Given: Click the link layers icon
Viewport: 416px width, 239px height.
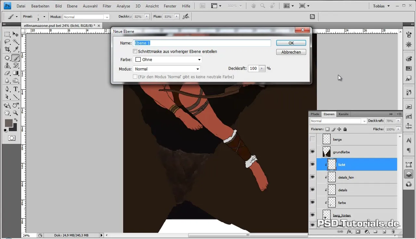Looking at the screenshot, I should (x=340, y=232).
